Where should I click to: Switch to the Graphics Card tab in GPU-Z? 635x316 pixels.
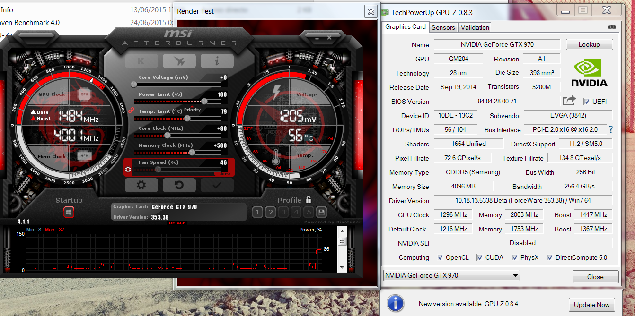pos(406,27)
